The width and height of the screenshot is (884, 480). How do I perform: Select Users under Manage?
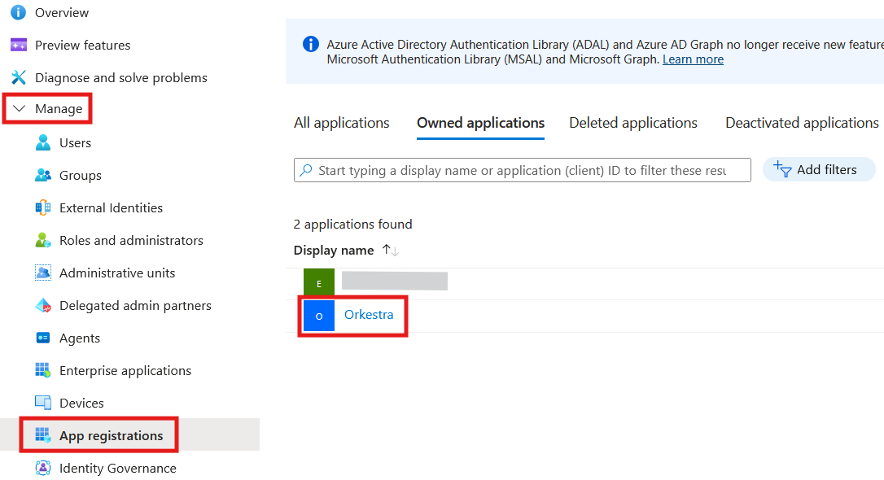(75, 142)
